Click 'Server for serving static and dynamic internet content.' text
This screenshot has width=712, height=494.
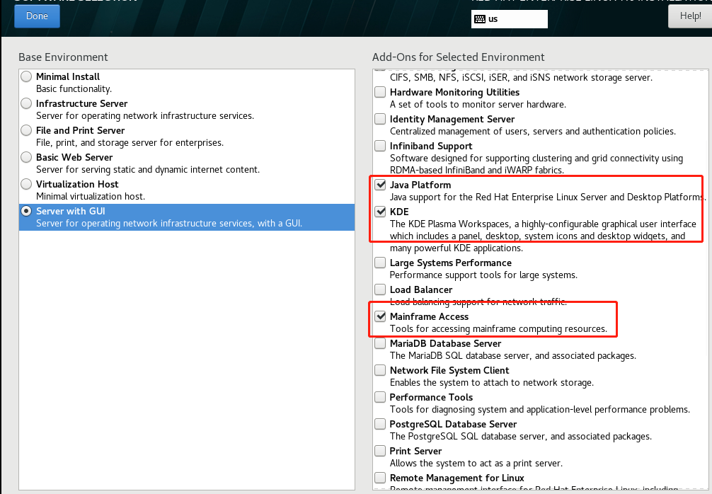click(x=148, y=170)
